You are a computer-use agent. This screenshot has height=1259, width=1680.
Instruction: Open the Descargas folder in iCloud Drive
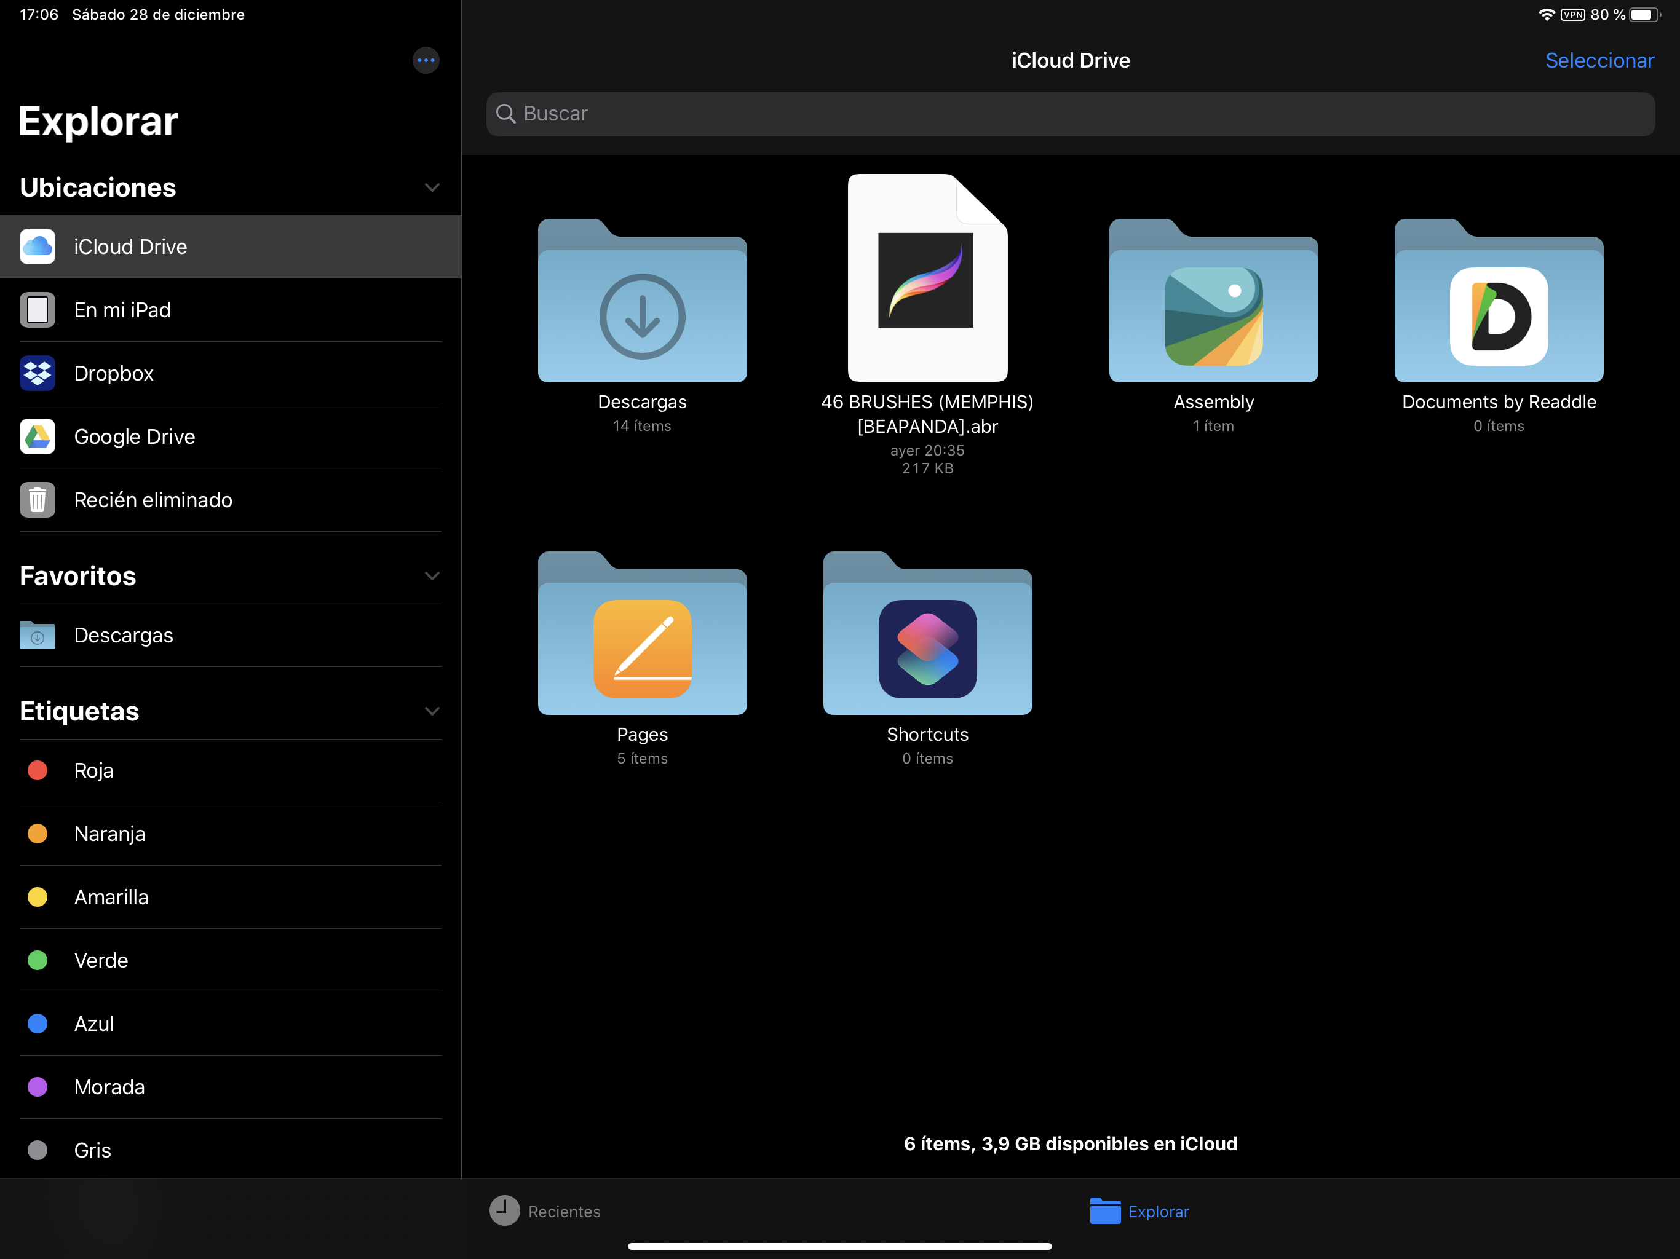(642, 301)
